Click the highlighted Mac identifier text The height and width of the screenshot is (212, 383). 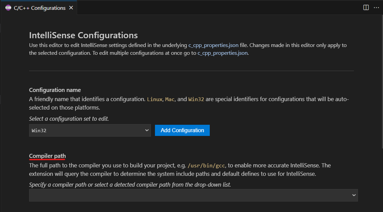170,99
